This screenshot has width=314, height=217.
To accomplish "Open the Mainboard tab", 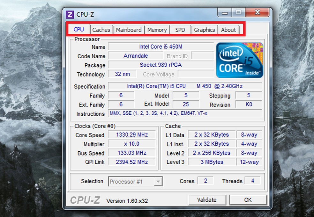I will tap(129, 30).
